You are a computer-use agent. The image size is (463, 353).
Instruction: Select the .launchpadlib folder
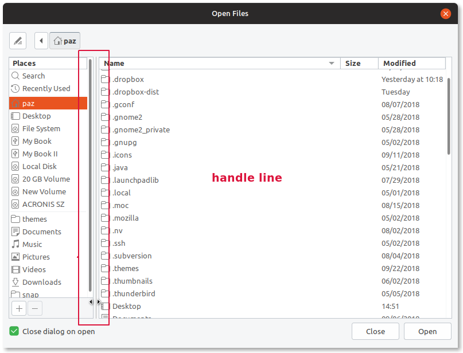(x=272, y=180)
